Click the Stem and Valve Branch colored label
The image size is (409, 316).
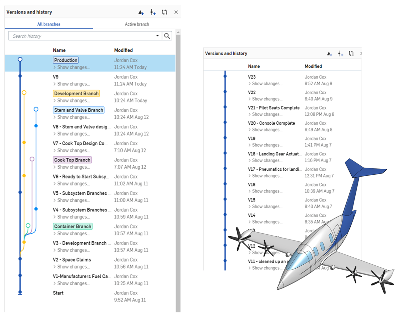(x=78, y=110)
